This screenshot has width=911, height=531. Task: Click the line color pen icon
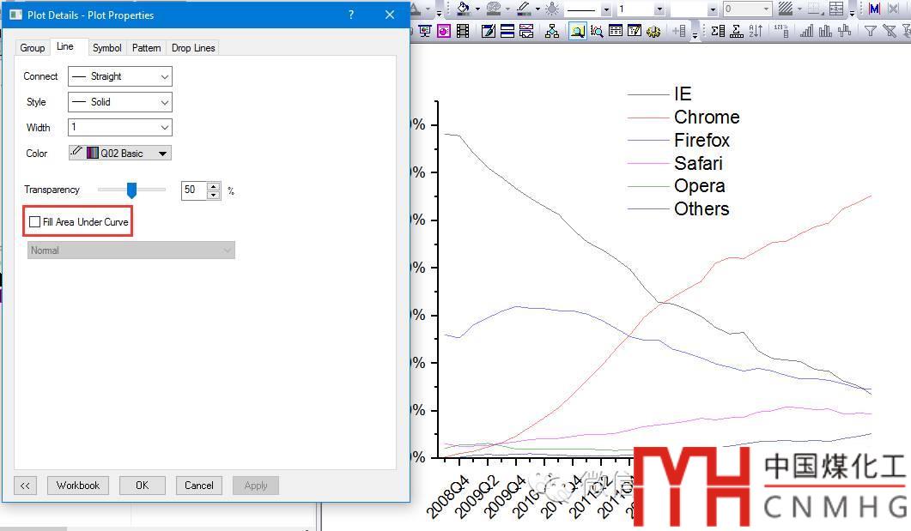coord(522,9)
